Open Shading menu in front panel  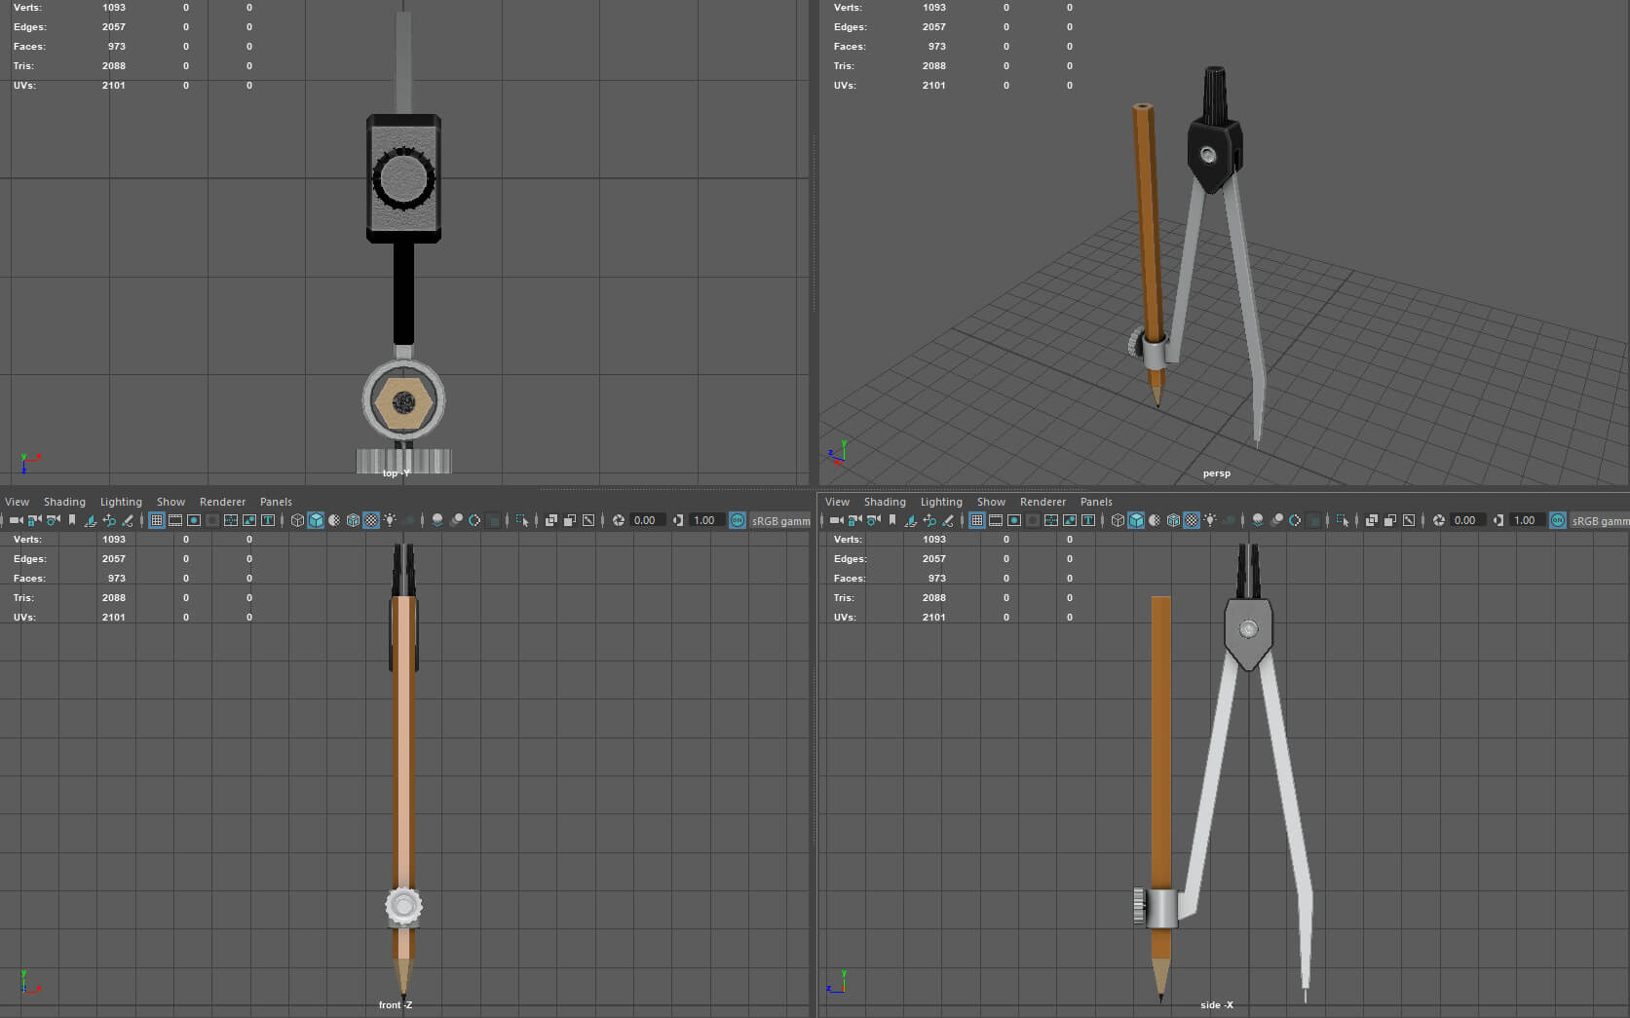pos(64,502)
